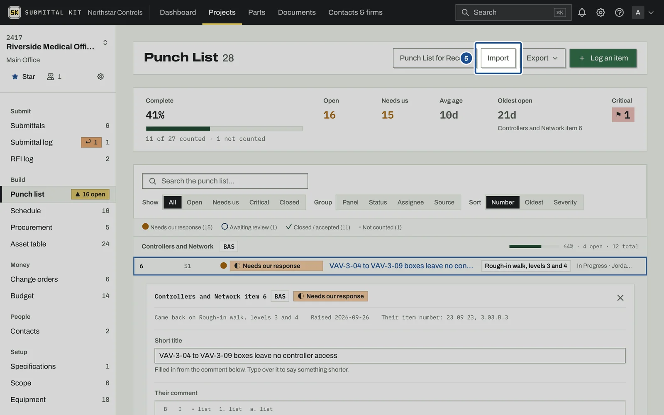The image size is (664, 415).
Task: Click the Short title input field
Action: tap(390, 356)
